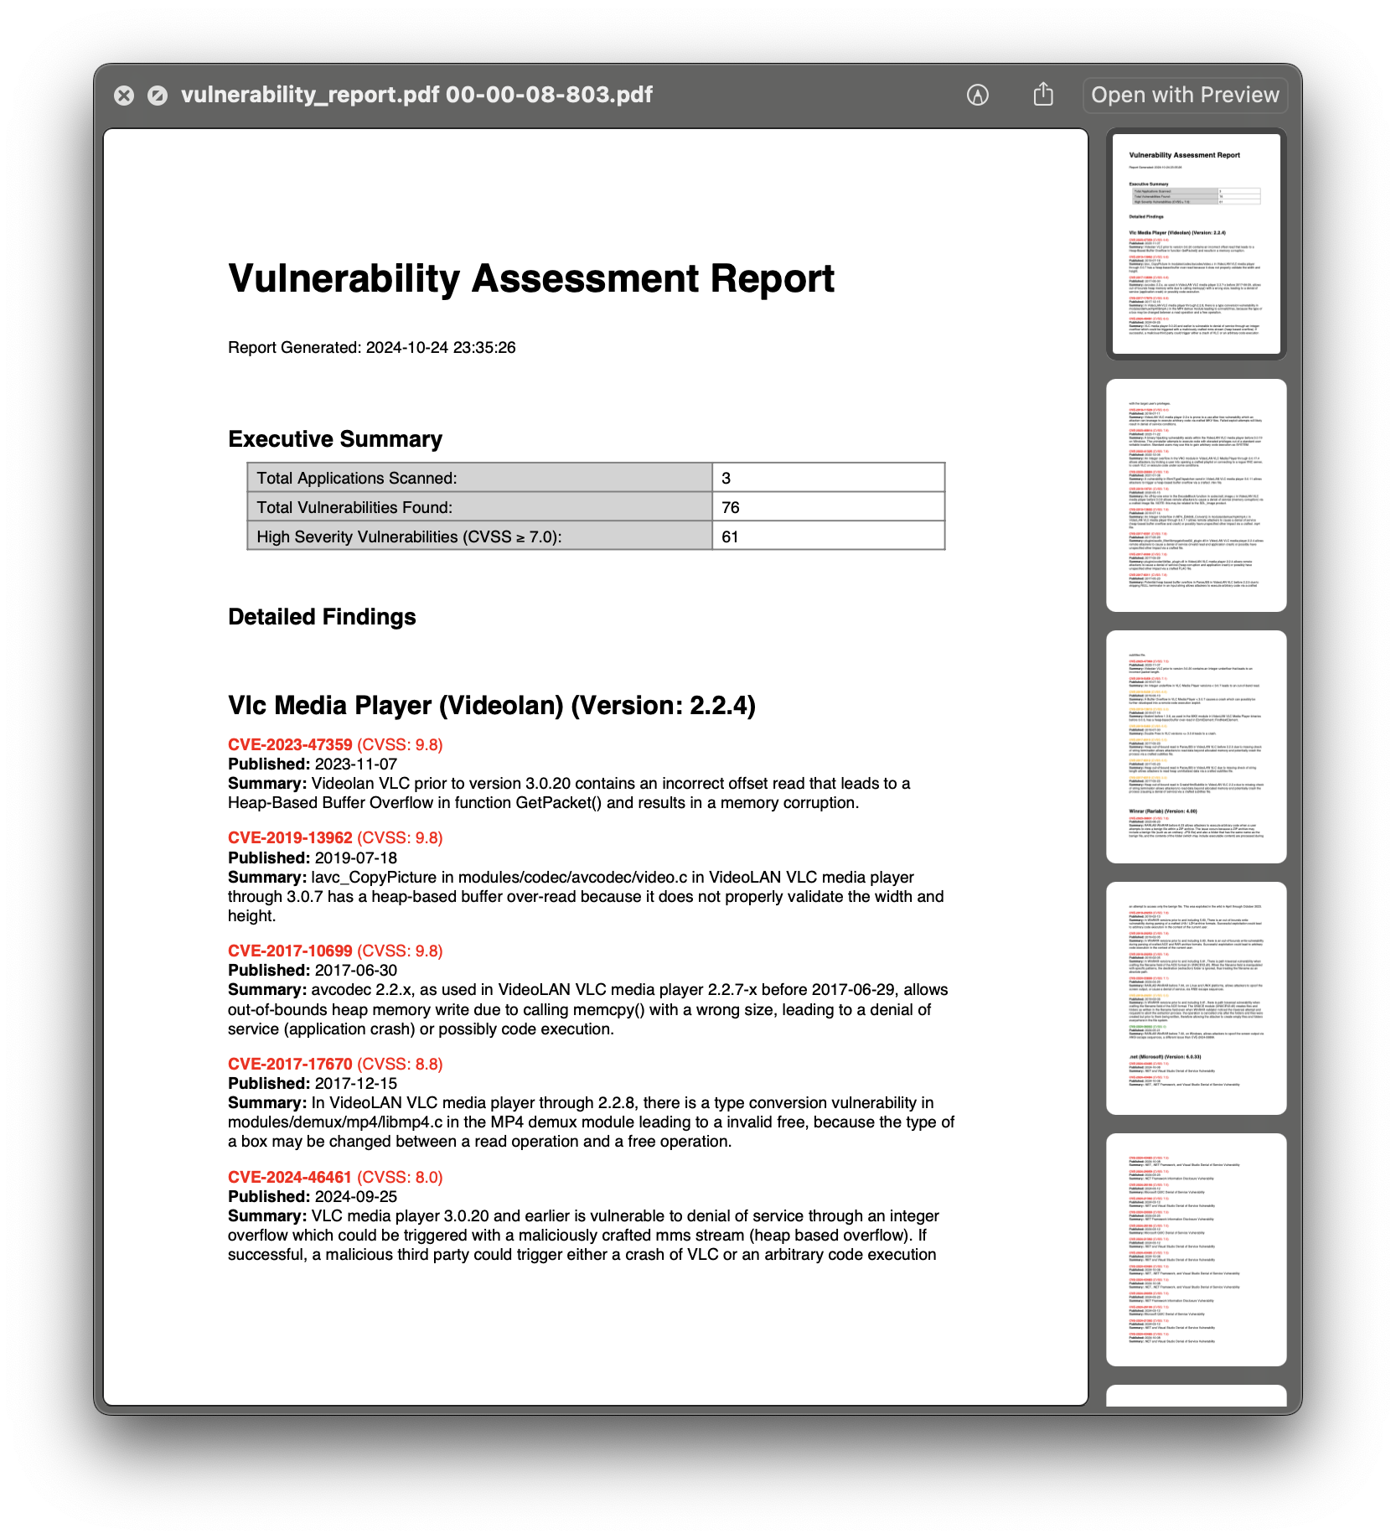
Task: Click the High Severity Vulnerabilities cell
Action: (x=479, y=536)
